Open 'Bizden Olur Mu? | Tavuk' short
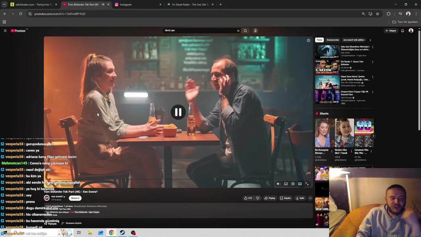Viewport: 421px width, 237px height. click(x=344, y=133)
